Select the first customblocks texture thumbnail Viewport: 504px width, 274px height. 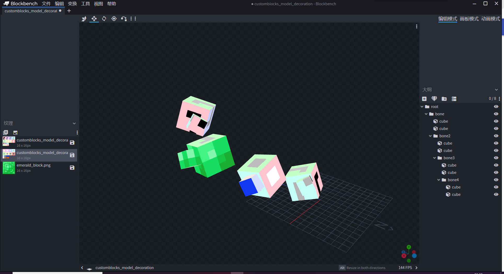9,141
